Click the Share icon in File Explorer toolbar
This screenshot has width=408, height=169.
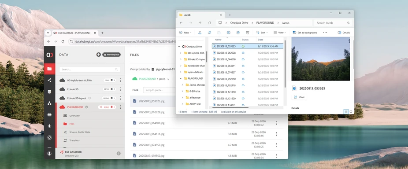(238, 33)
